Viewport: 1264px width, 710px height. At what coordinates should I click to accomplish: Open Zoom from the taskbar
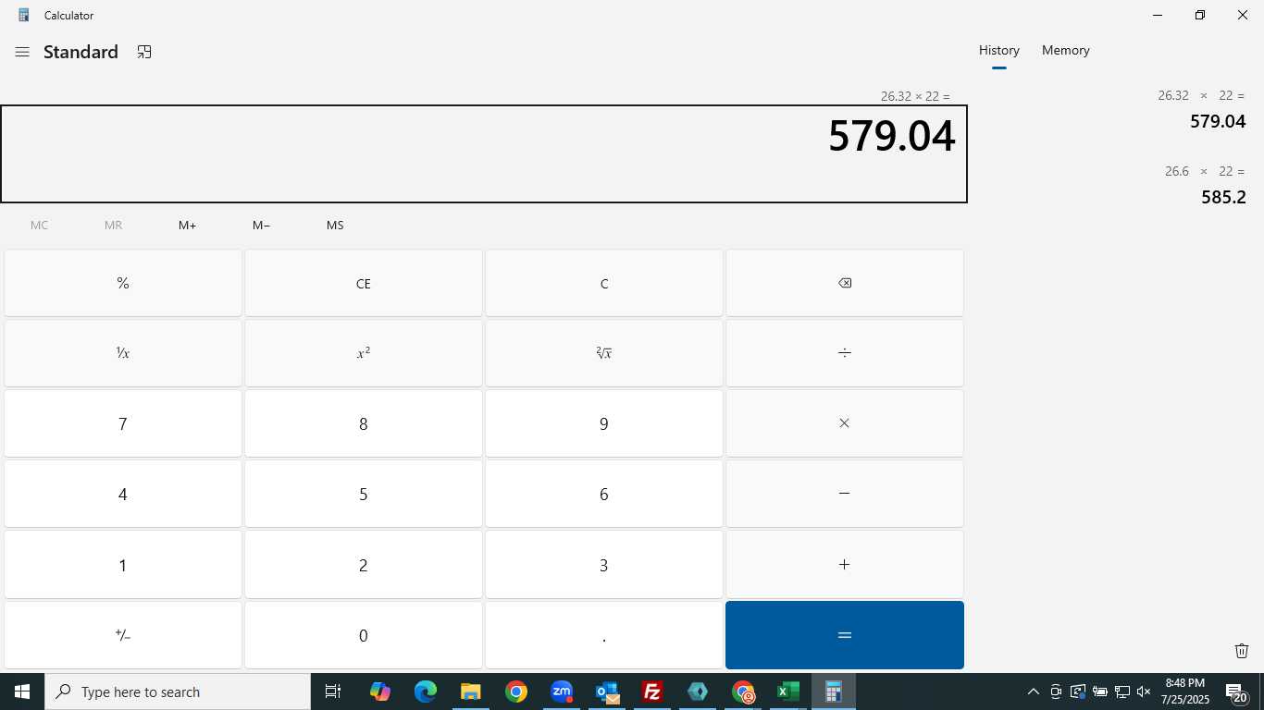(561, 692)
